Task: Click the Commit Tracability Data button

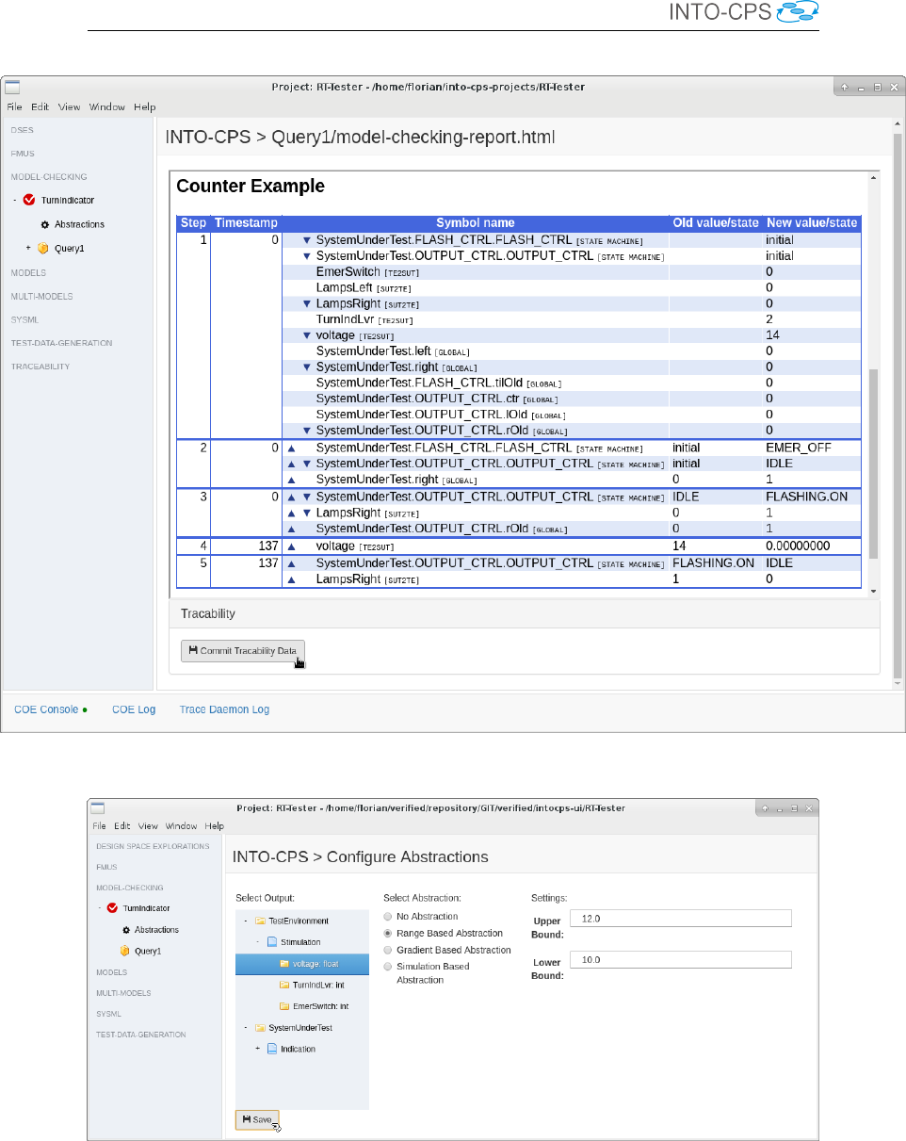Action: (x=243, y=650)
